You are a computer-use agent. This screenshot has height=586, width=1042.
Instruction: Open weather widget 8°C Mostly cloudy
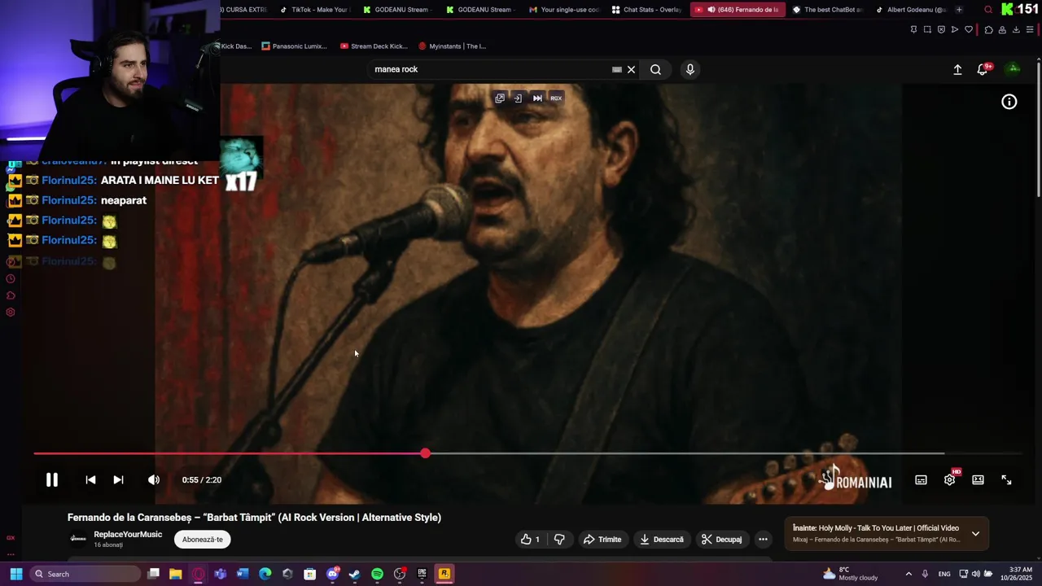[x=850, y=574]
